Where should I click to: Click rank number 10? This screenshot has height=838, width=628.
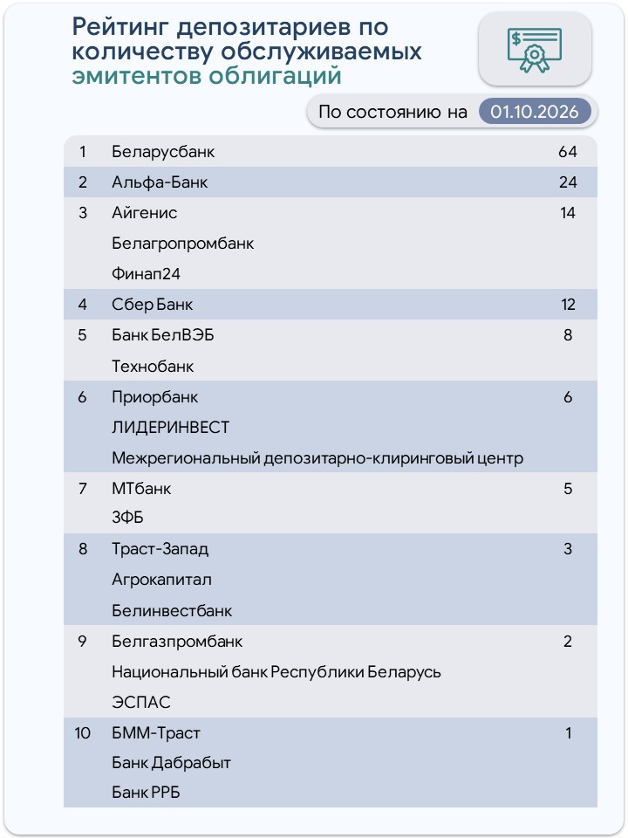coord(82,732)
